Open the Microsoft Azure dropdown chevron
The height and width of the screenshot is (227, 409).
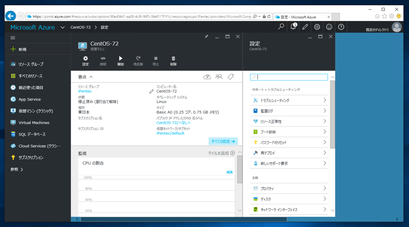click(x=62, y=28)
